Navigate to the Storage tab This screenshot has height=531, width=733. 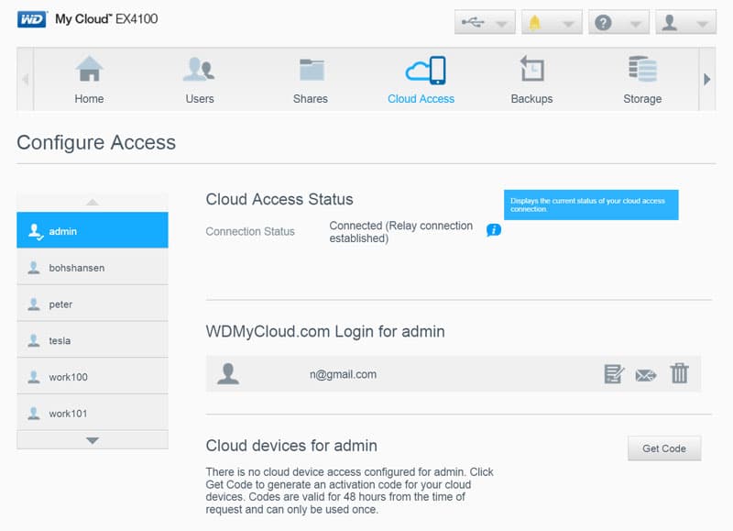pyautogui.click(x=642, y=80)
